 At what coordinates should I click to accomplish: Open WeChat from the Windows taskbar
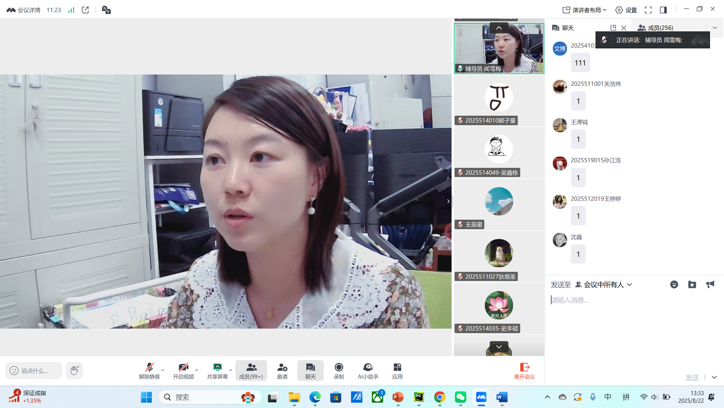coord(460,397)
